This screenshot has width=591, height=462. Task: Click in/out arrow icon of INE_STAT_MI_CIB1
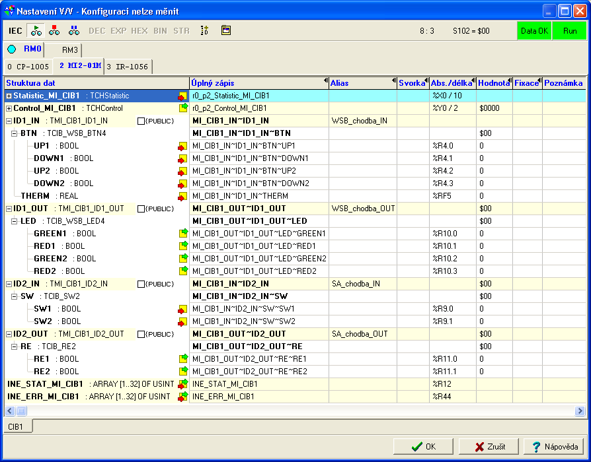point(183,384)
